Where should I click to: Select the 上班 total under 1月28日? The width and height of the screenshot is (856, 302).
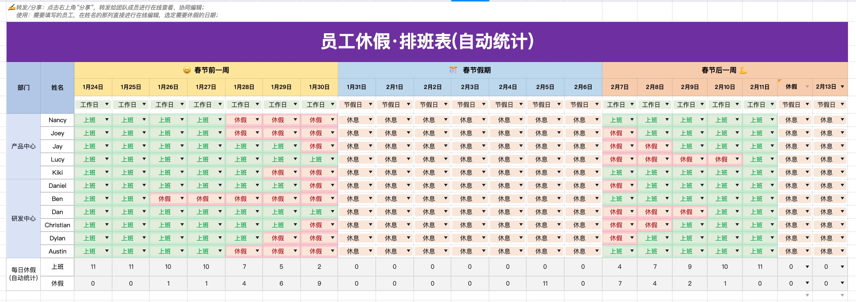click(x=244, y=267)
